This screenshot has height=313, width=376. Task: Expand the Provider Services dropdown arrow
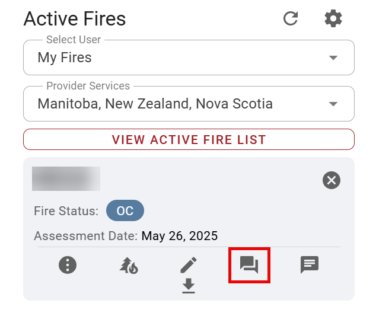(333, 104)
